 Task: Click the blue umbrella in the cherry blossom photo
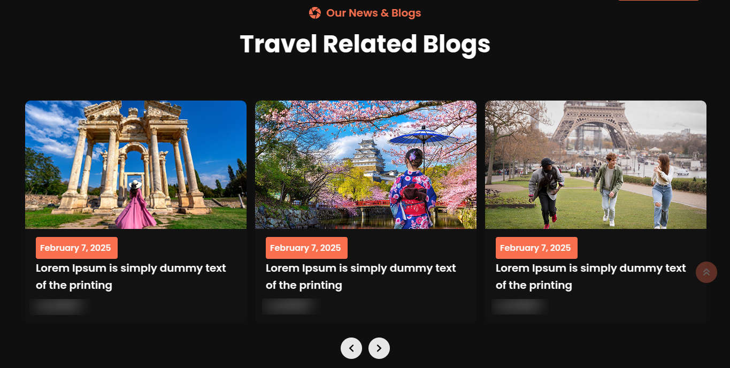click(x=423, y=138)
